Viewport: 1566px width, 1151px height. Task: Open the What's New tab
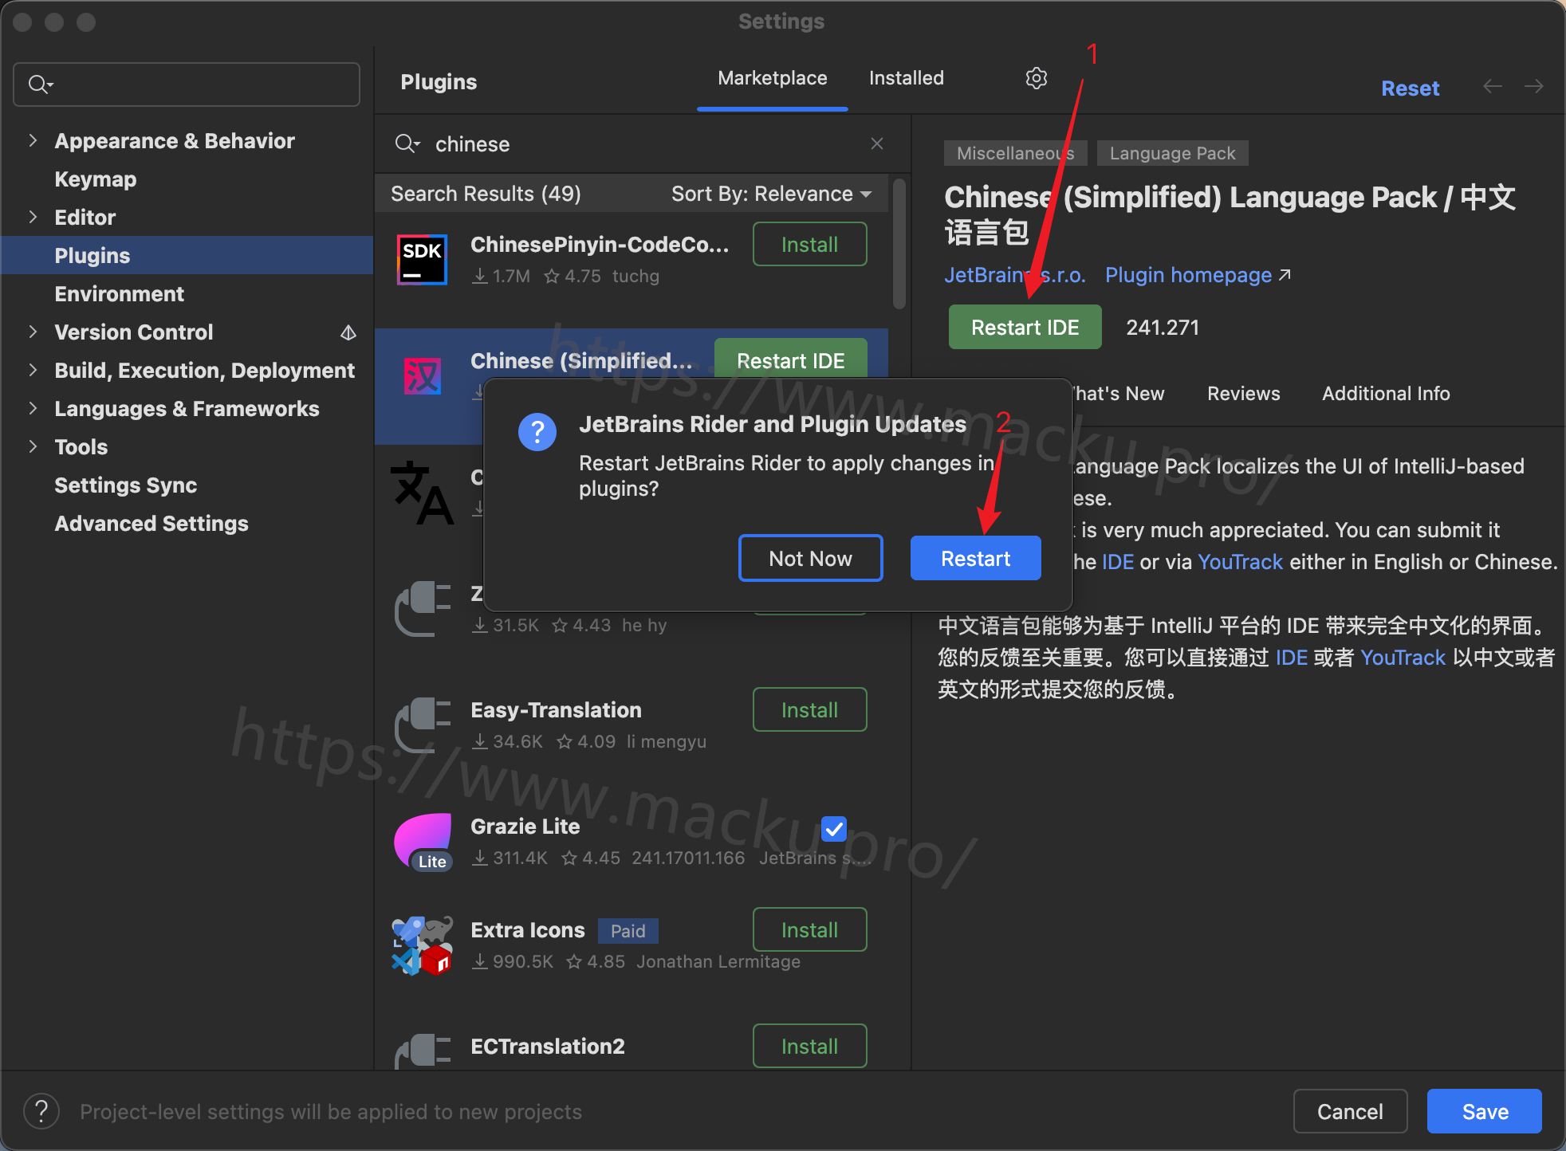[x=1118, y=394]
